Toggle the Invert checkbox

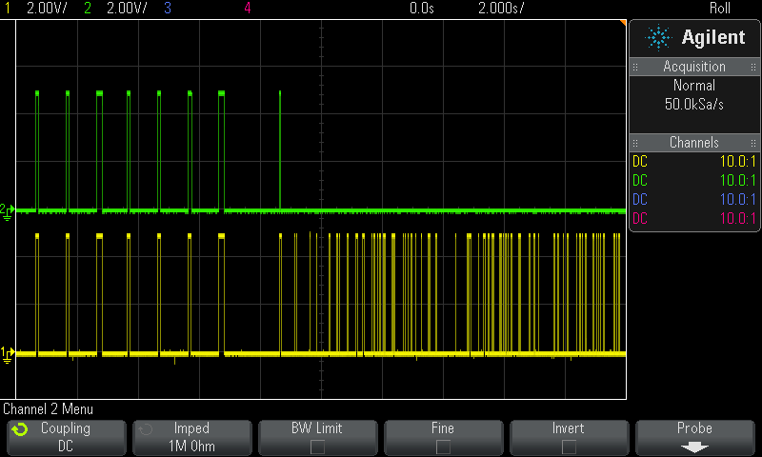pos(569,447)
